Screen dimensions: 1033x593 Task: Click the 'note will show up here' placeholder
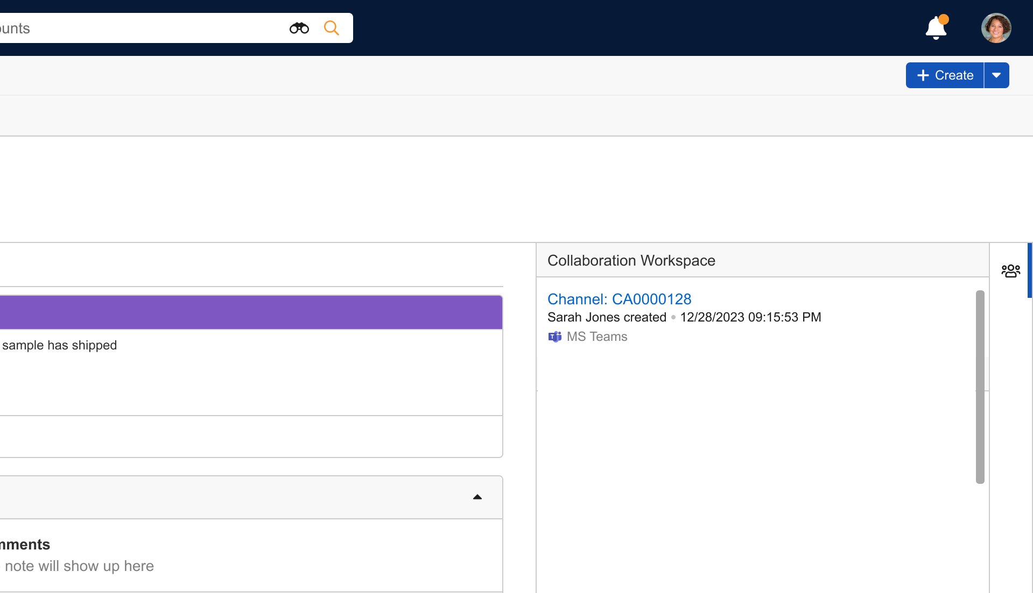coord(79,566)
